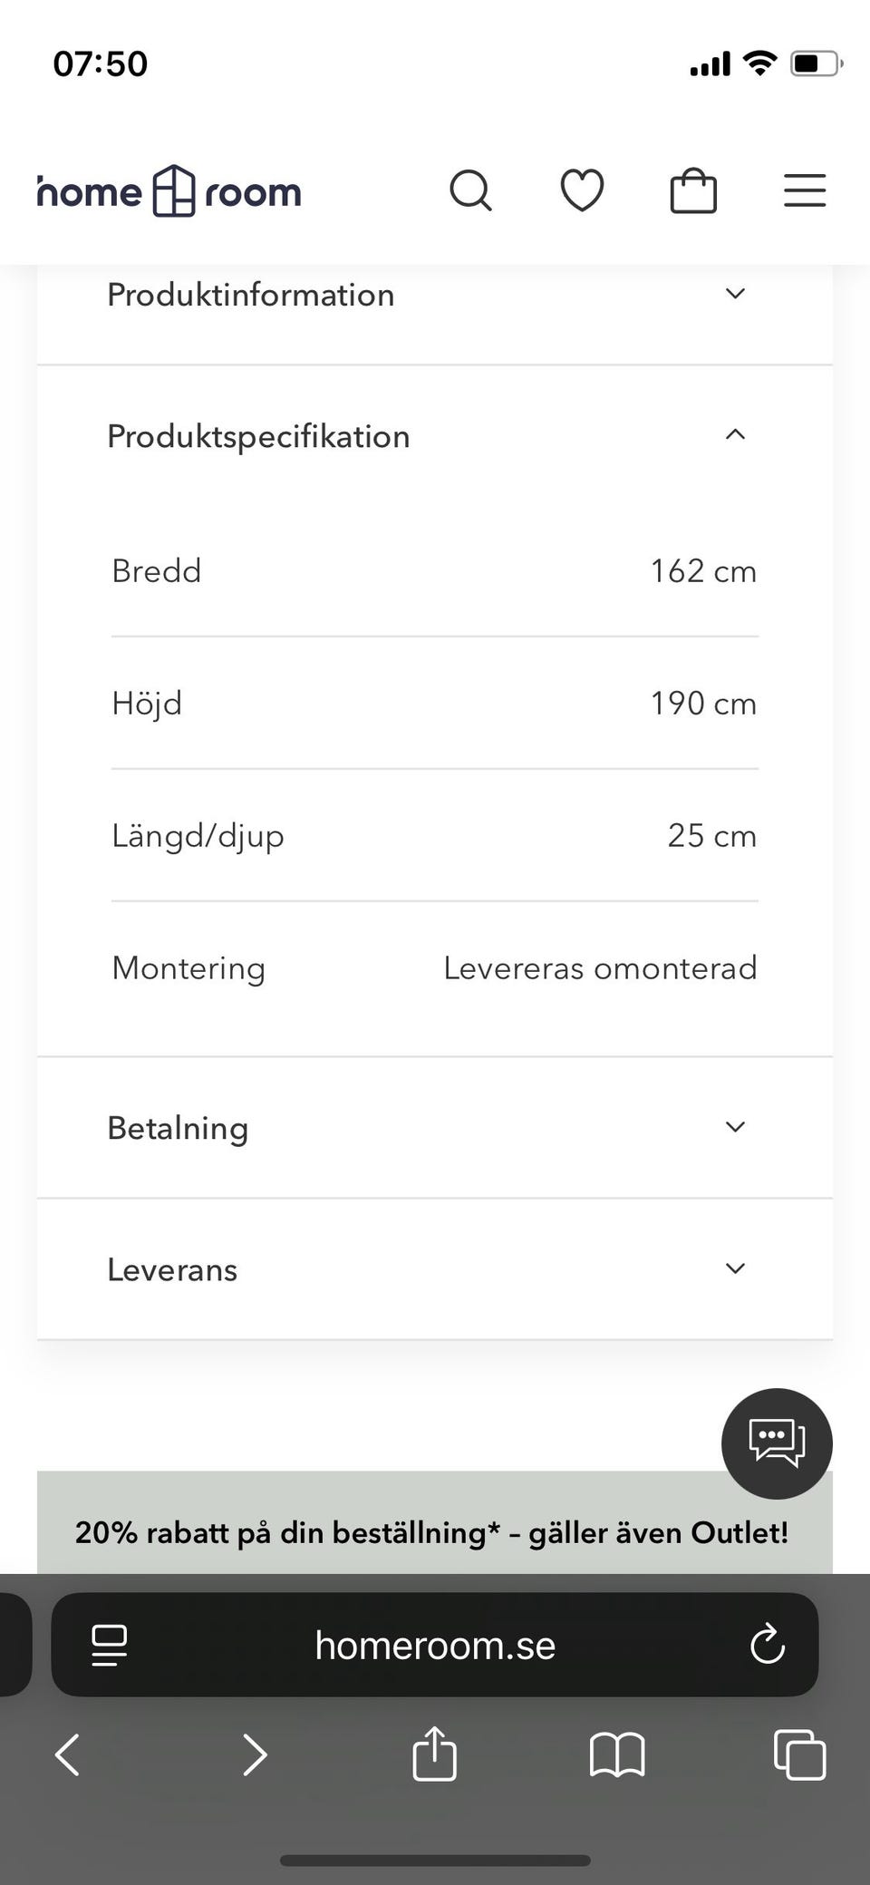Expand the Produktinformation section

point(435,295)
